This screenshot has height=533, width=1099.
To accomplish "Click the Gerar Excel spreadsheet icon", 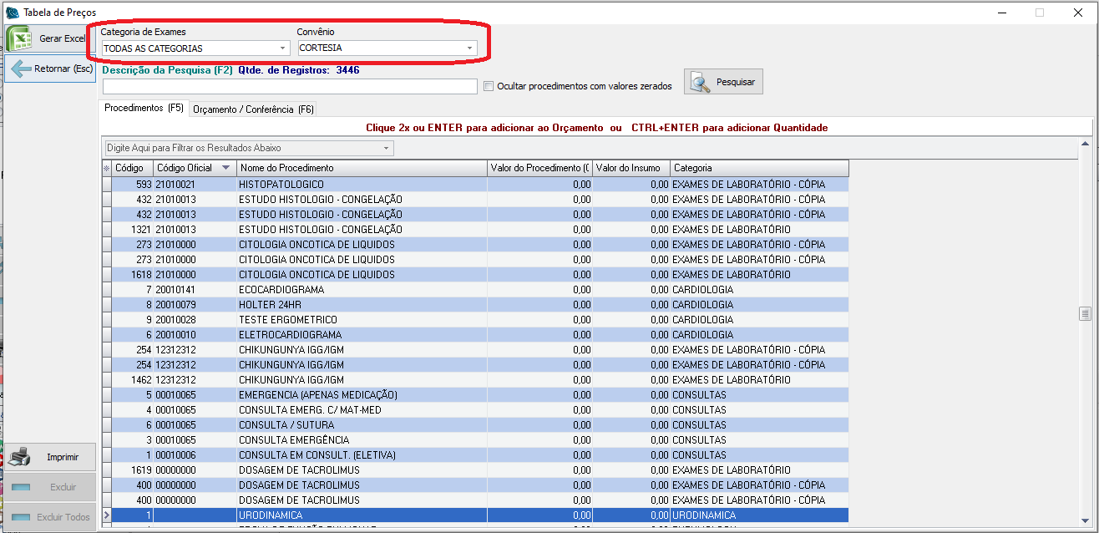I will 20,38.
